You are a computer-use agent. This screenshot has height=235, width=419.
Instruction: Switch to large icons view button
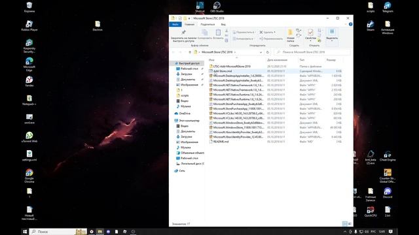pos(350,224)
